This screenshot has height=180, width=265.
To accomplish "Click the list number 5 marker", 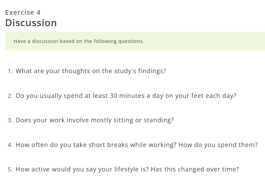I will (10, 170).
